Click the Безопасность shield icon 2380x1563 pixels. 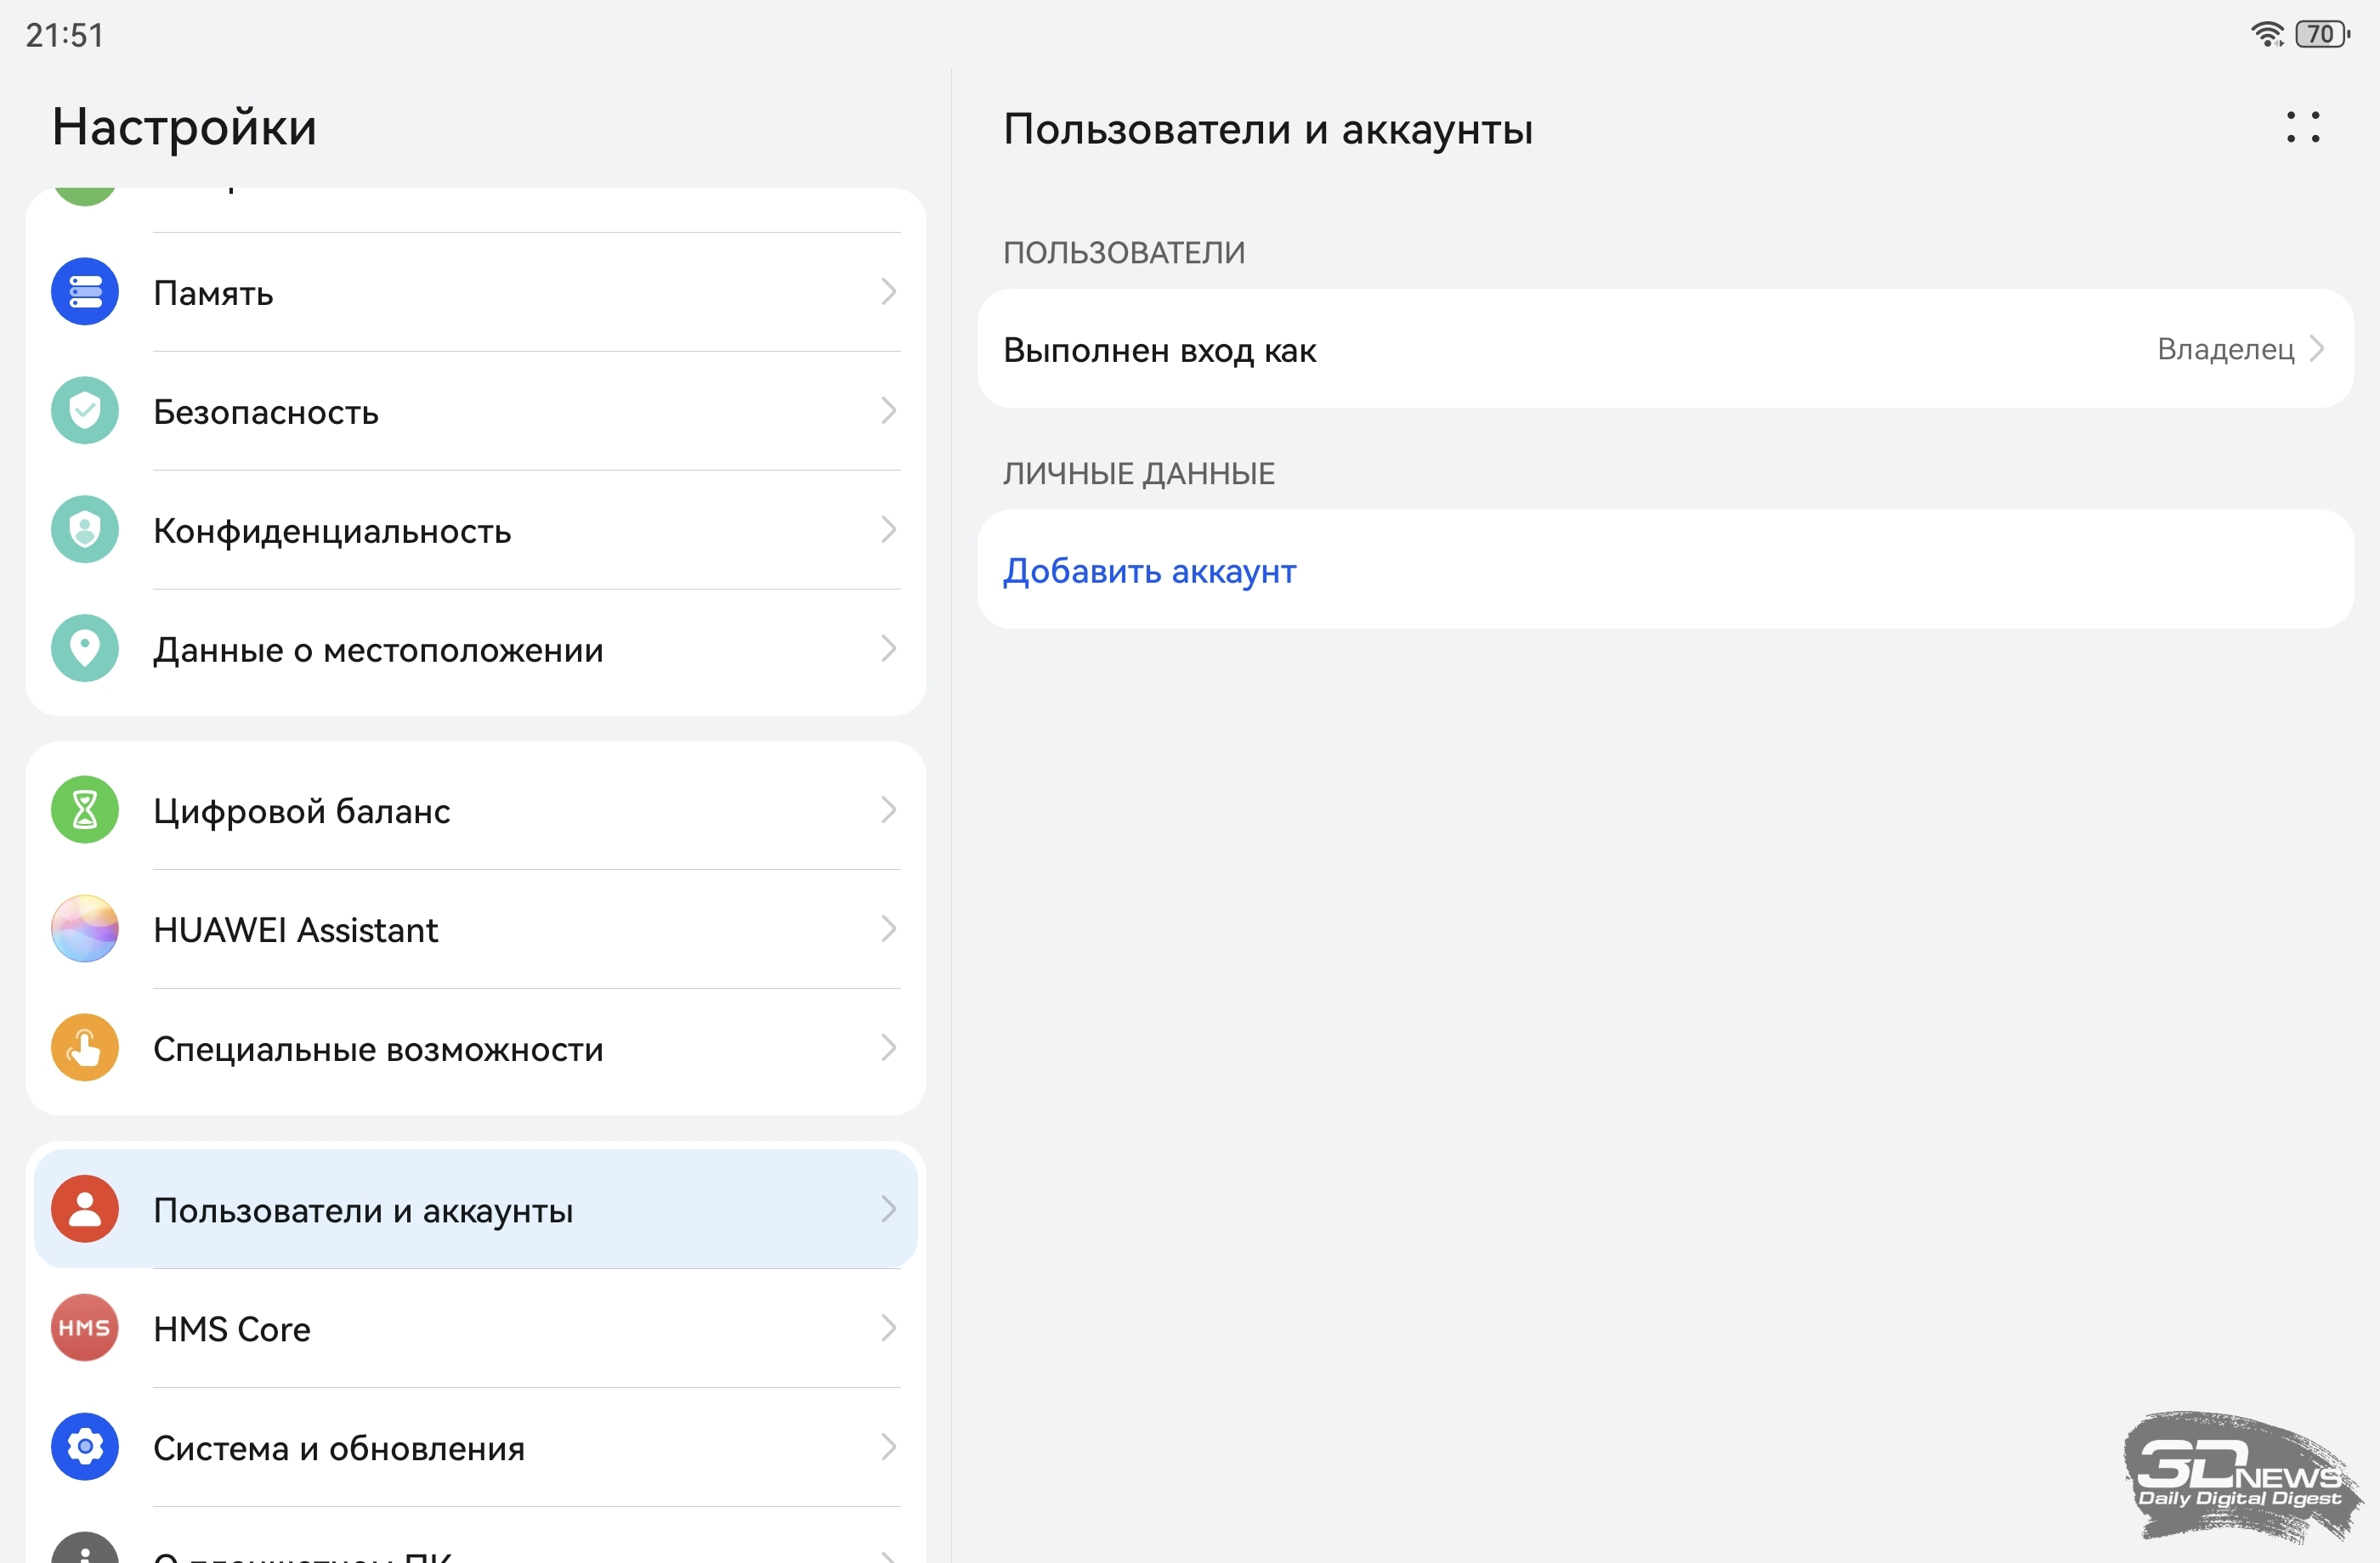[x=85, y=411]
